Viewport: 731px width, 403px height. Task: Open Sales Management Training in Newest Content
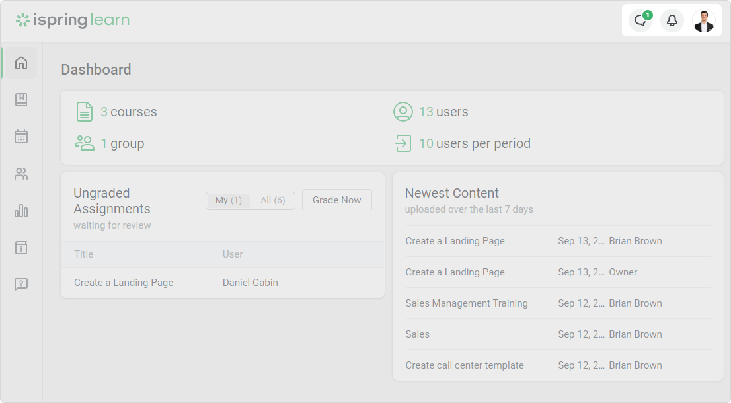tap(467, 303)
